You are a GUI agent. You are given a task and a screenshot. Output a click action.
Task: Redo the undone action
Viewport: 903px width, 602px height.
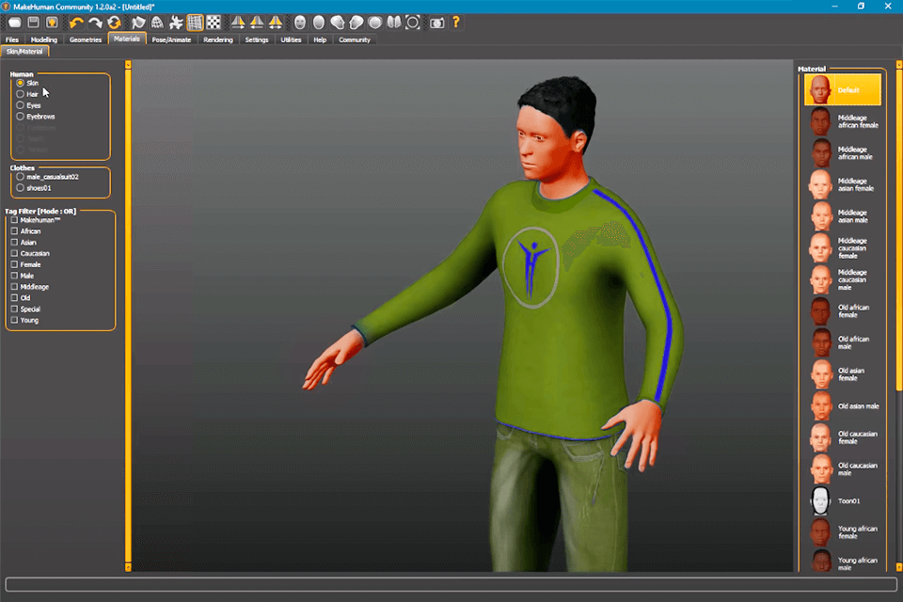coord(97,23)
